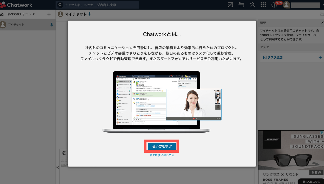Focus the chat and message search field
The width and height of the screenshot is (324, 184).
pos(97,5)
